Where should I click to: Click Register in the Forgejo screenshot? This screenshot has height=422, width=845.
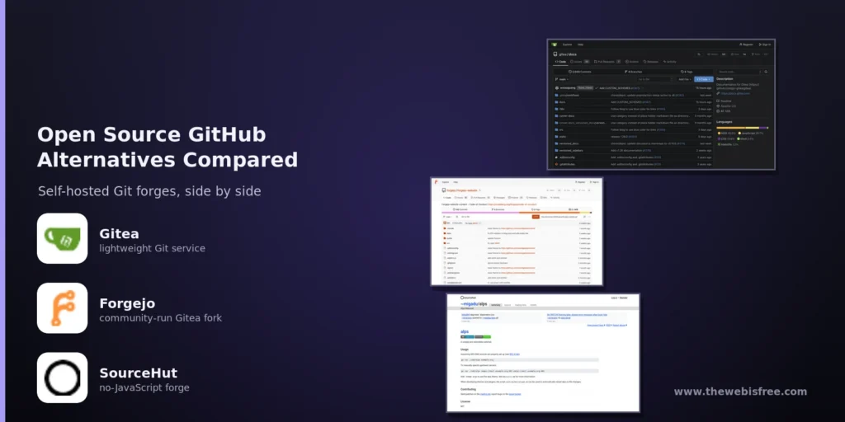[x=580, y=182]
